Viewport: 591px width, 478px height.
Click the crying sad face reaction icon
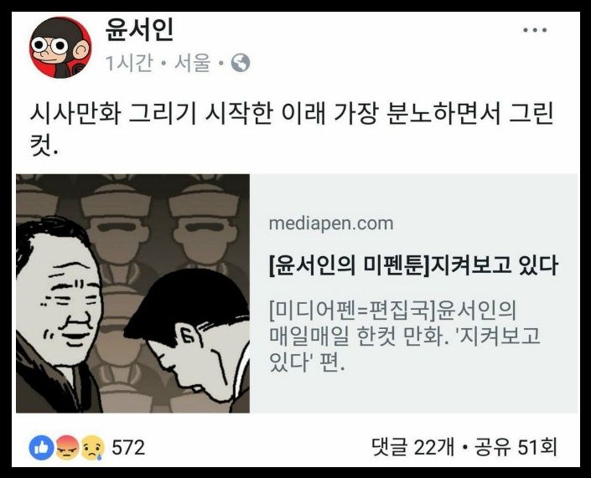(x=93, y=448)
